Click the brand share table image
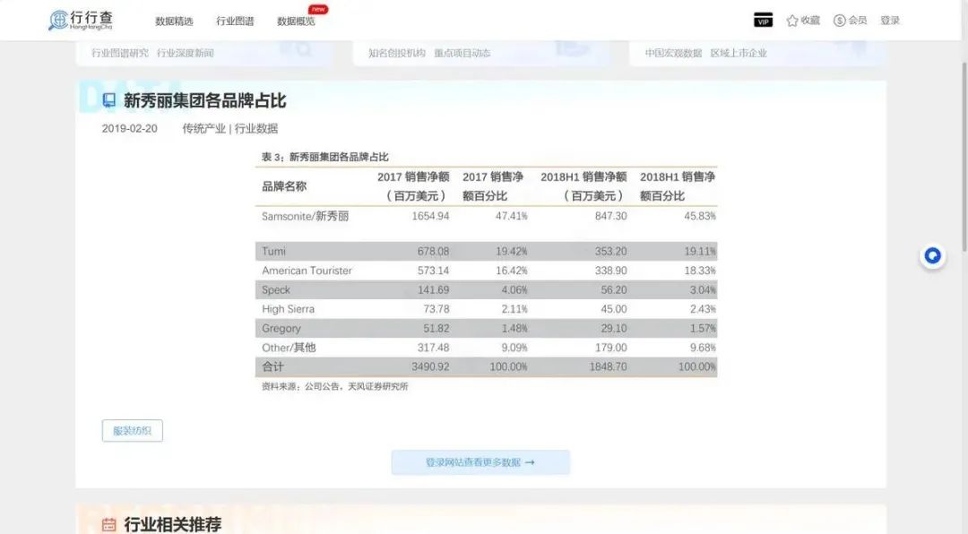Screen dimensions: 968x534 (x=487, y=271)
